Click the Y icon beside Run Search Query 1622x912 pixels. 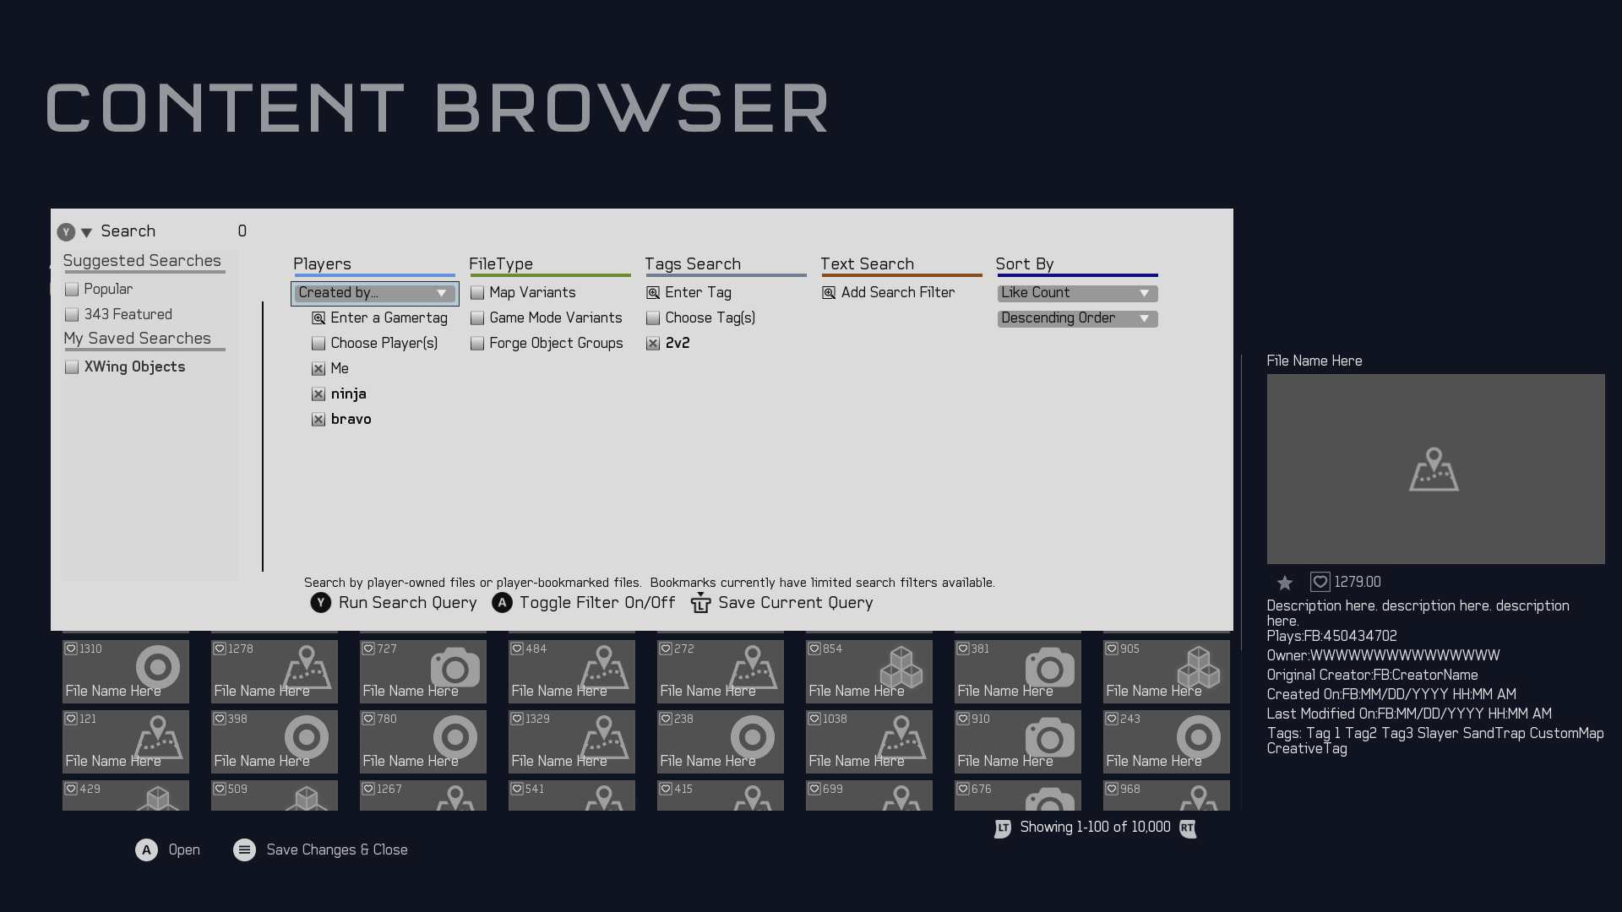[x=320, y=603]
